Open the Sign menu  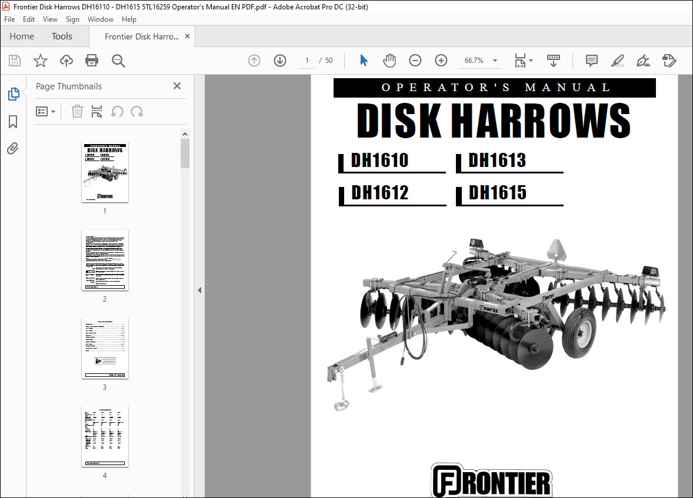coord(72,19)
